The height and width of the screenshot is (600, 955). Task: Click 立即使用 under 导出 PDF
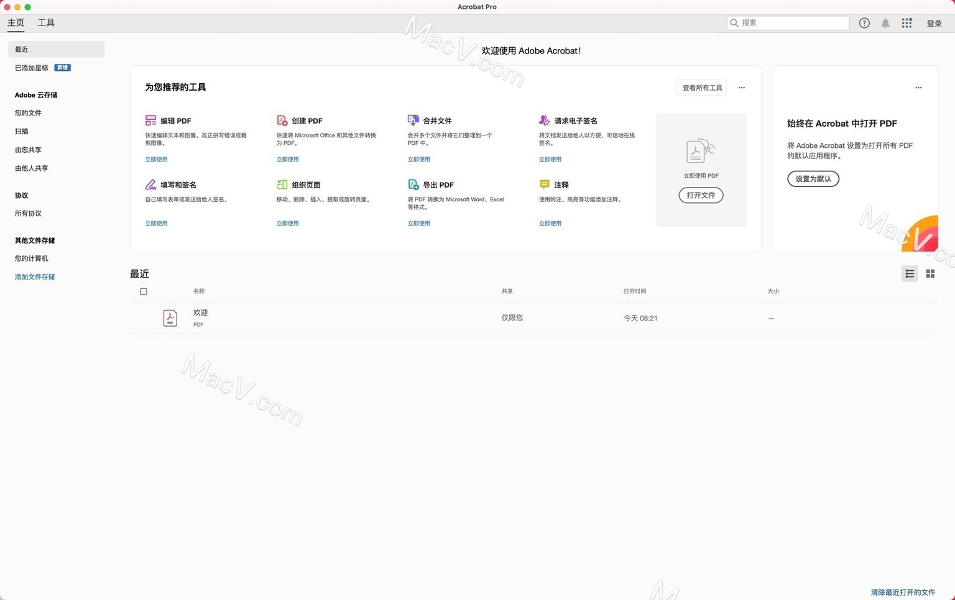point(418,224)
